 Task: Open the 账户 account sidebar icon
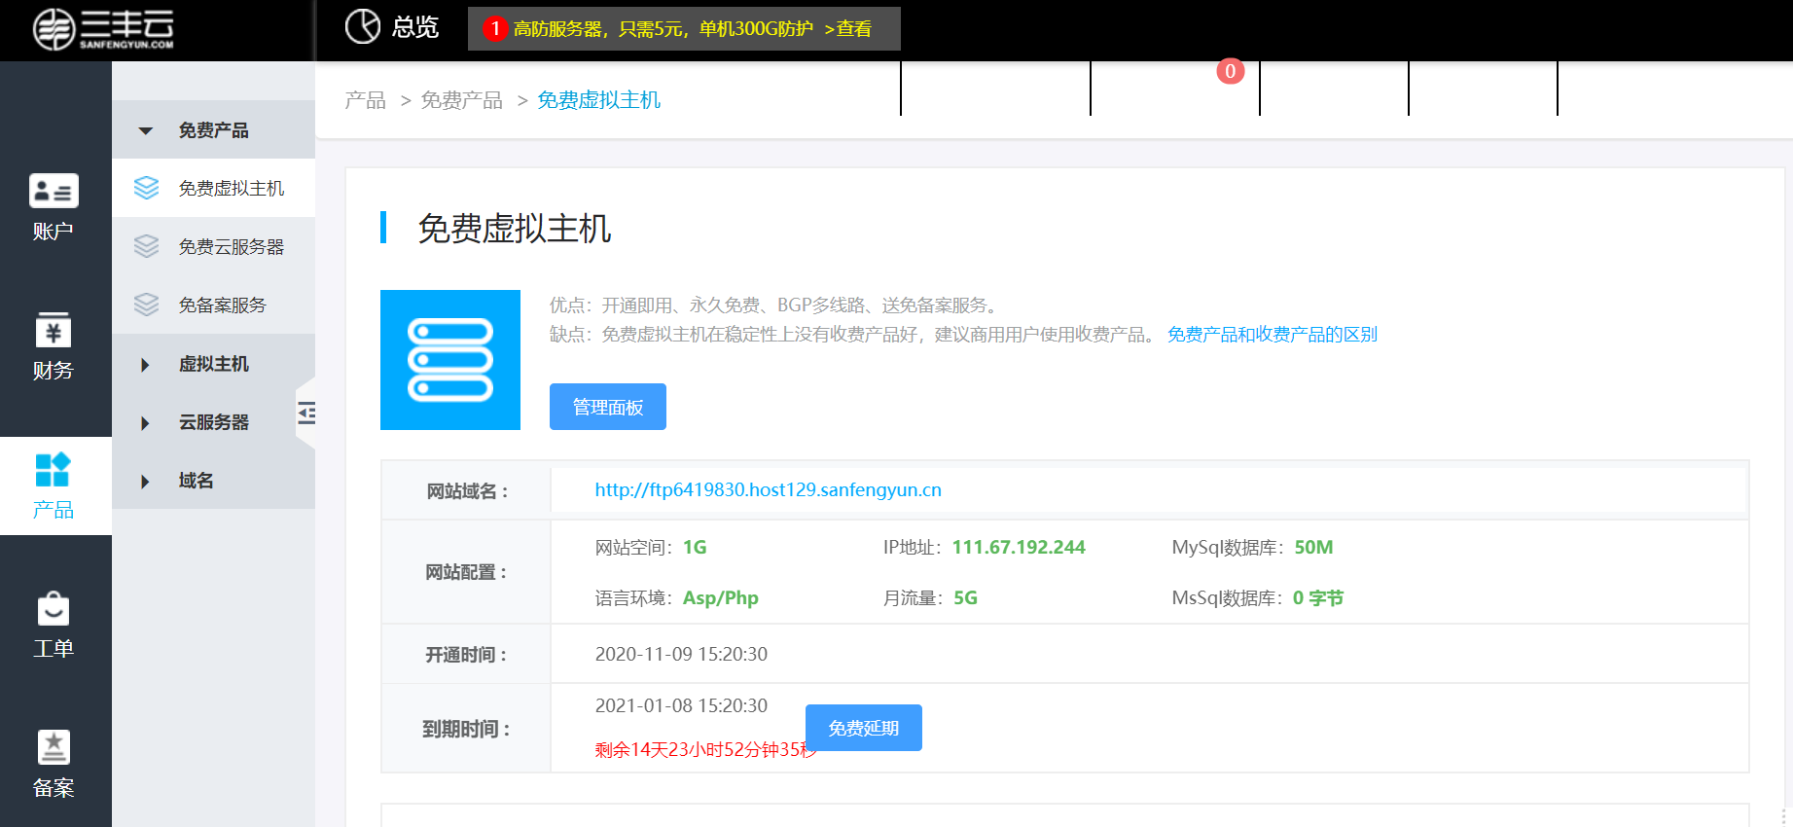point(54,191)
